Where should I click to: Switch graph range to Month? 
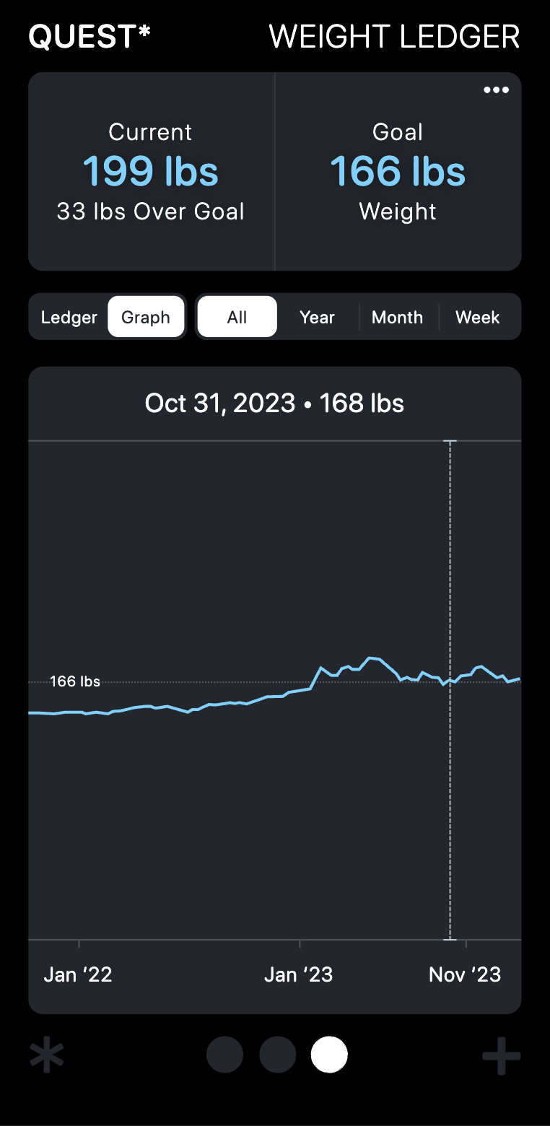(397, 318)
